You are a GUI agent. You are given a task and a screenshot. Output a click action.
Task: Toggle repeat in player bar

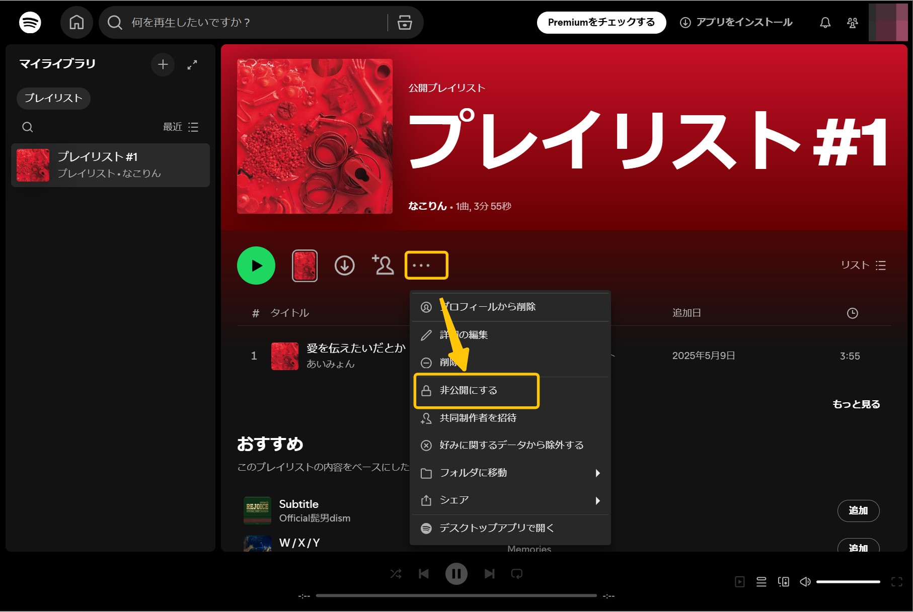[x=517, y=574]
